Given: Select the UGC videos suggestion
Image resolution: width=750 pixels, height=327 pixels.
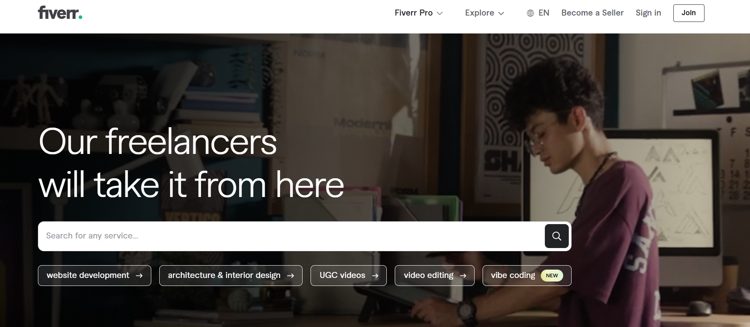Looking at the screenshot, I should click(348, 276).
